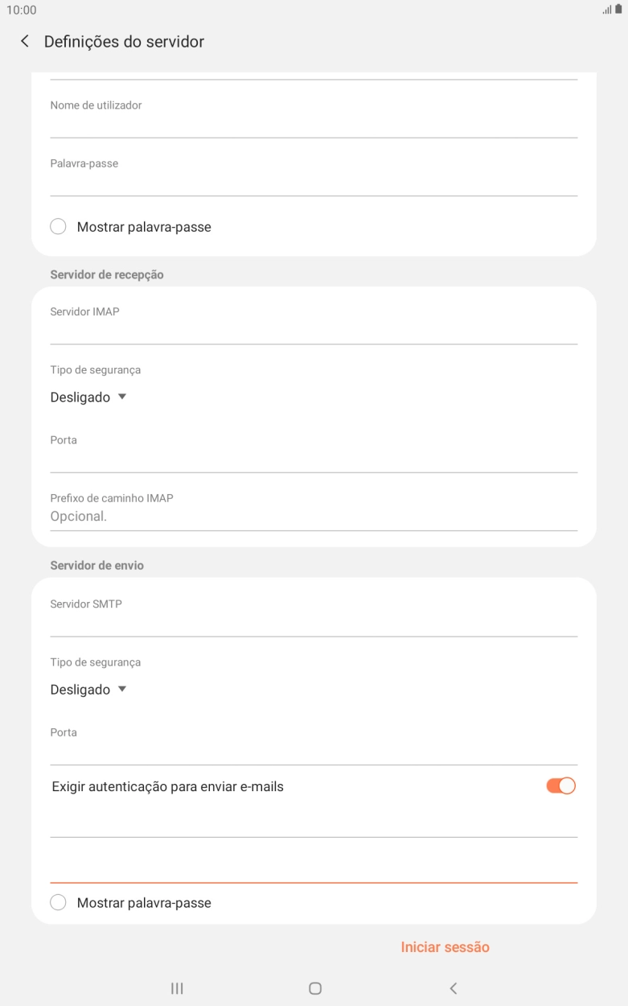Enable the bottom Mostrar palavra-passe checkbox

point(58,902)
